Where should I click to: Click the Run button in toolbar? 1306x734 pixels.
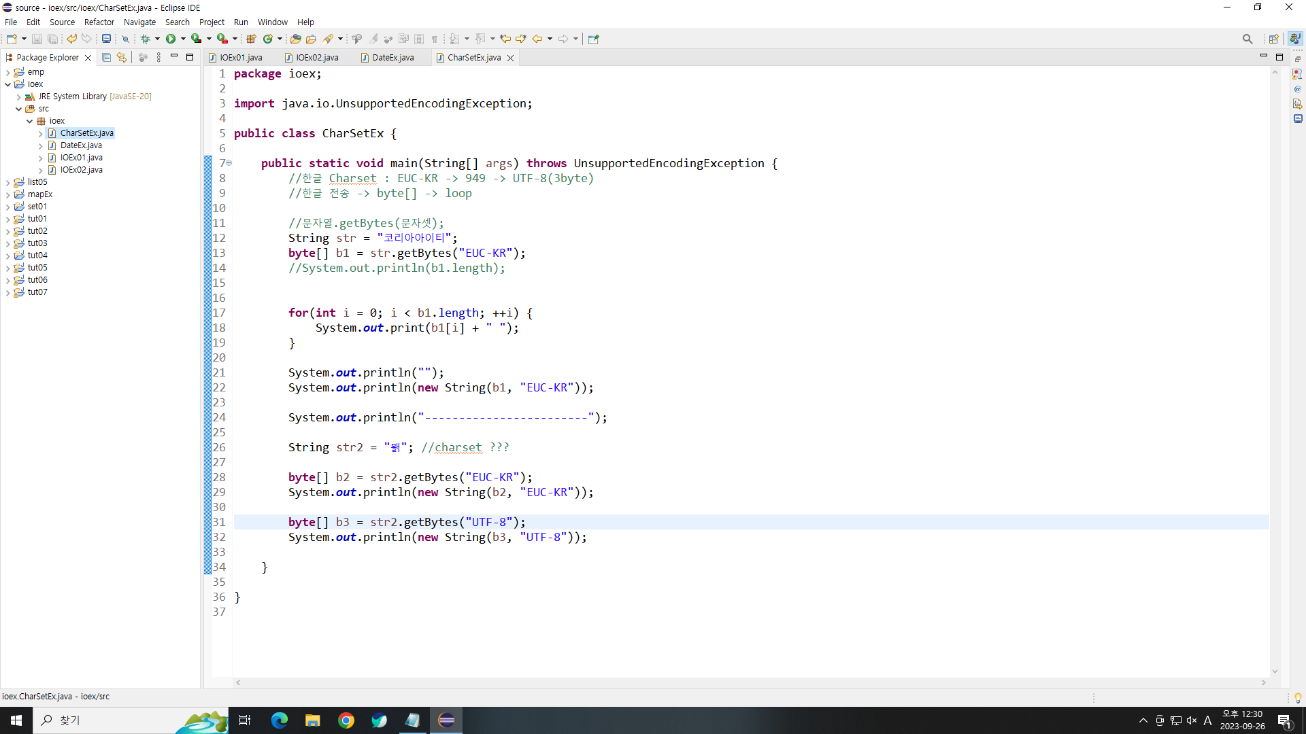[x=171, y=39]
